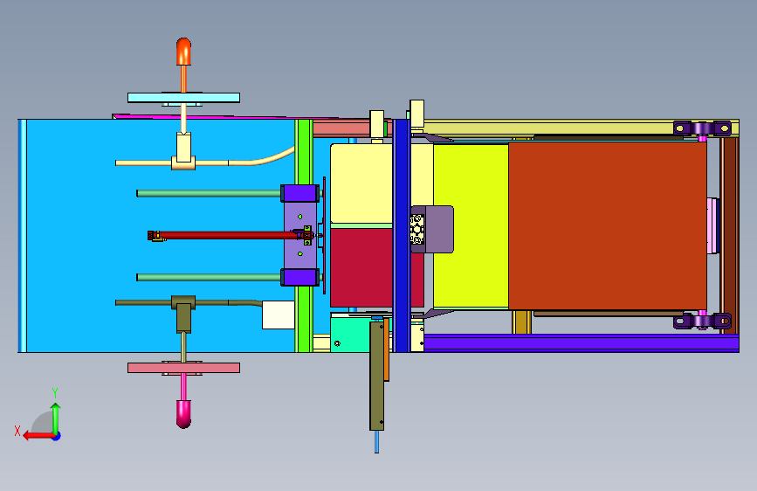Select the mauve rounded block
The height and width of the screenshot is (491, 757).
tap(438, 229)
